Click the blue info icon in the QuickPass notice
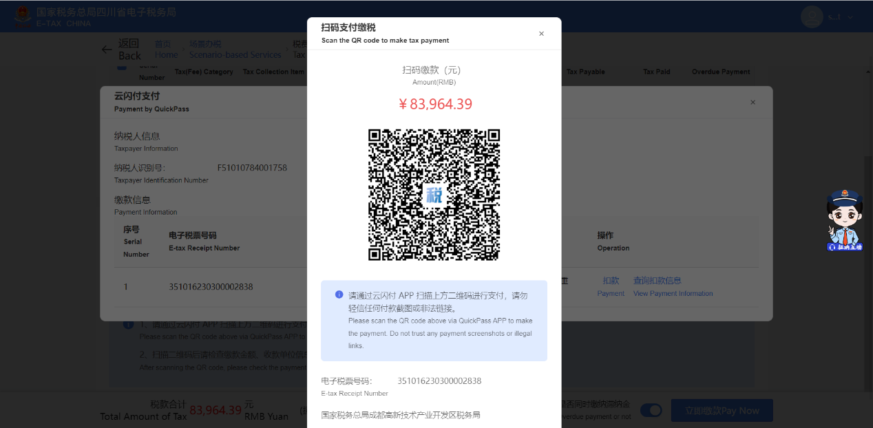 point(339,295)
